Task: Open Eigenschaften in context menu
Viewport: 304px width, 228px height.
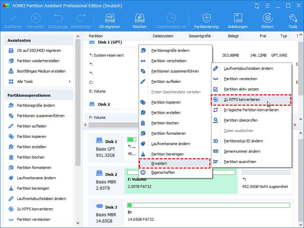Action: pyautogui.click(x=175, y=172)
